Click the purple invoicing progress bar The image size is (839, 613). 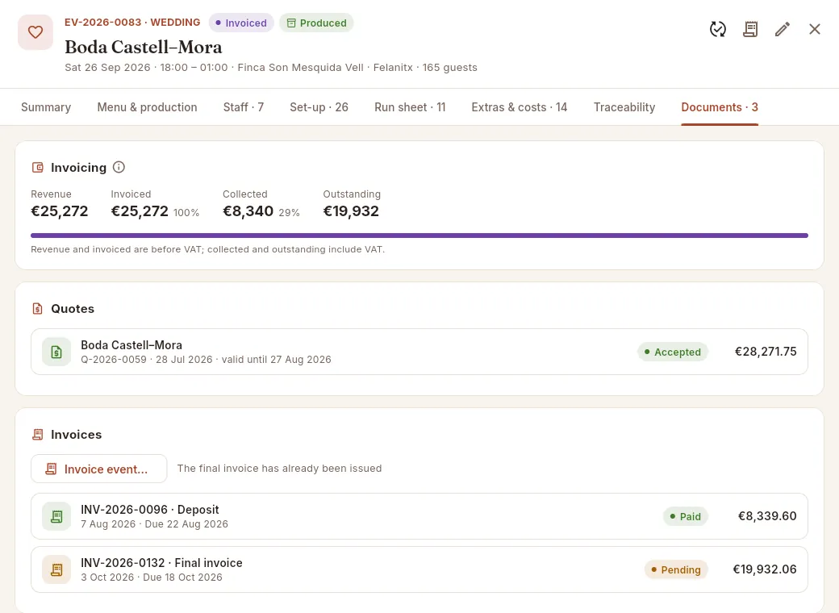click(419, 236)
